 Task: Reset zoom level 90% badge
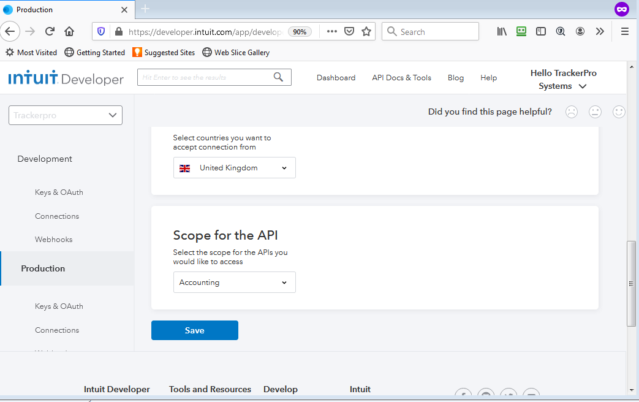click(300, 32)
